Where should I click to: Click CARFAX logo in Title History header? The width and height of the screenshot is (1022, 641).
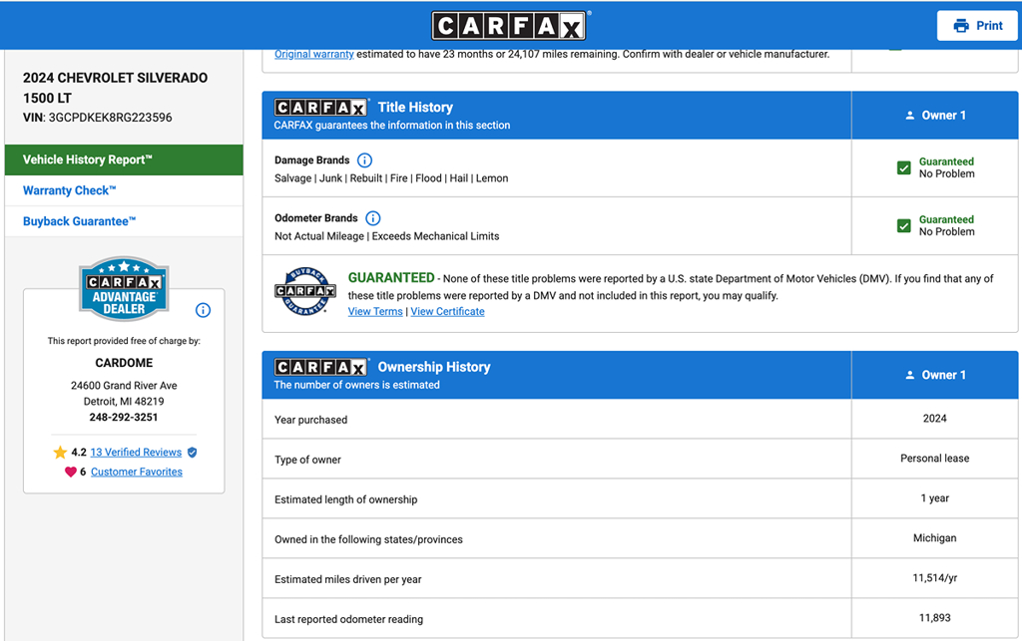(321, 108)
